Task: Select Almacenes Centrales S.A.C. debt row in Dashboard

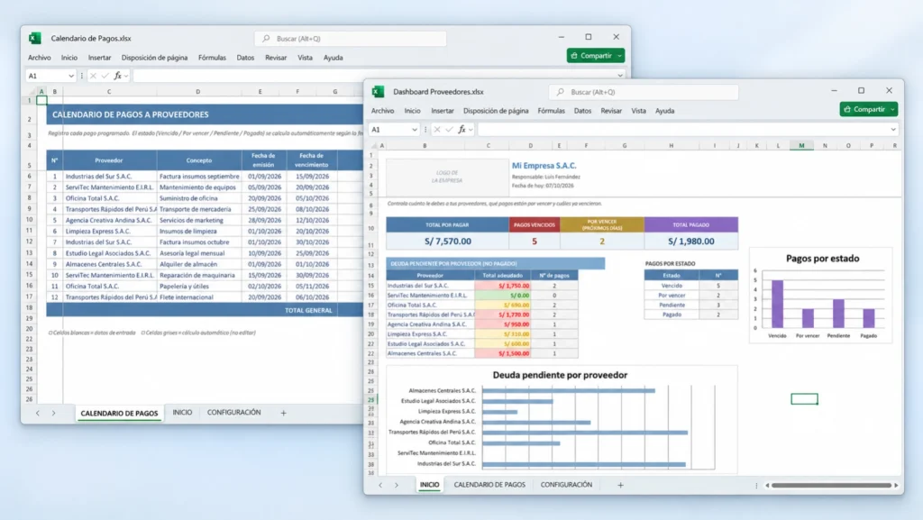Action: (482, 353)
